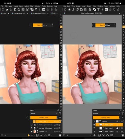The height and width of the screenshot is (139, 125).
Task: Open the highlighted brush editor icon, left toolbar
Action: click(23, 9)
